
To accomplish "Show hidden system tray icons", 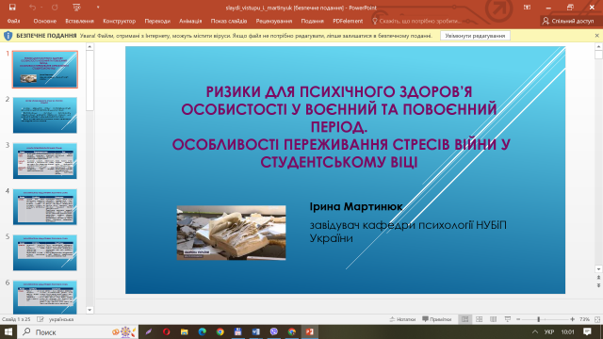I will [x=535, y=331].
